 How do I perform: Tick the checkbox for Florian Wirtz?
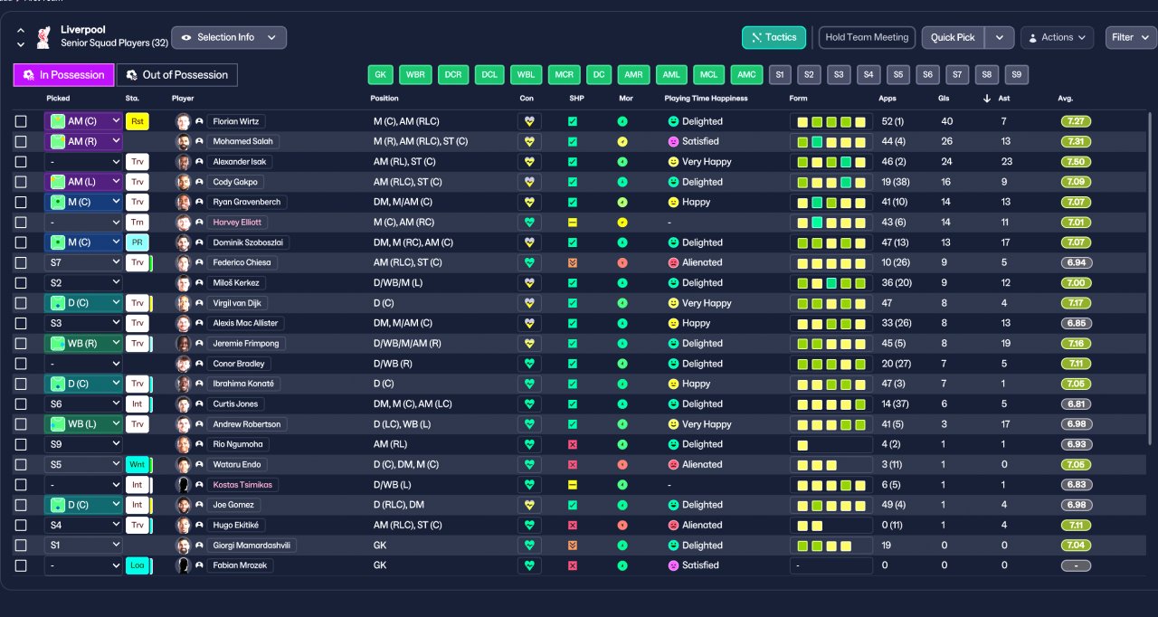click(x=21, y=121)
